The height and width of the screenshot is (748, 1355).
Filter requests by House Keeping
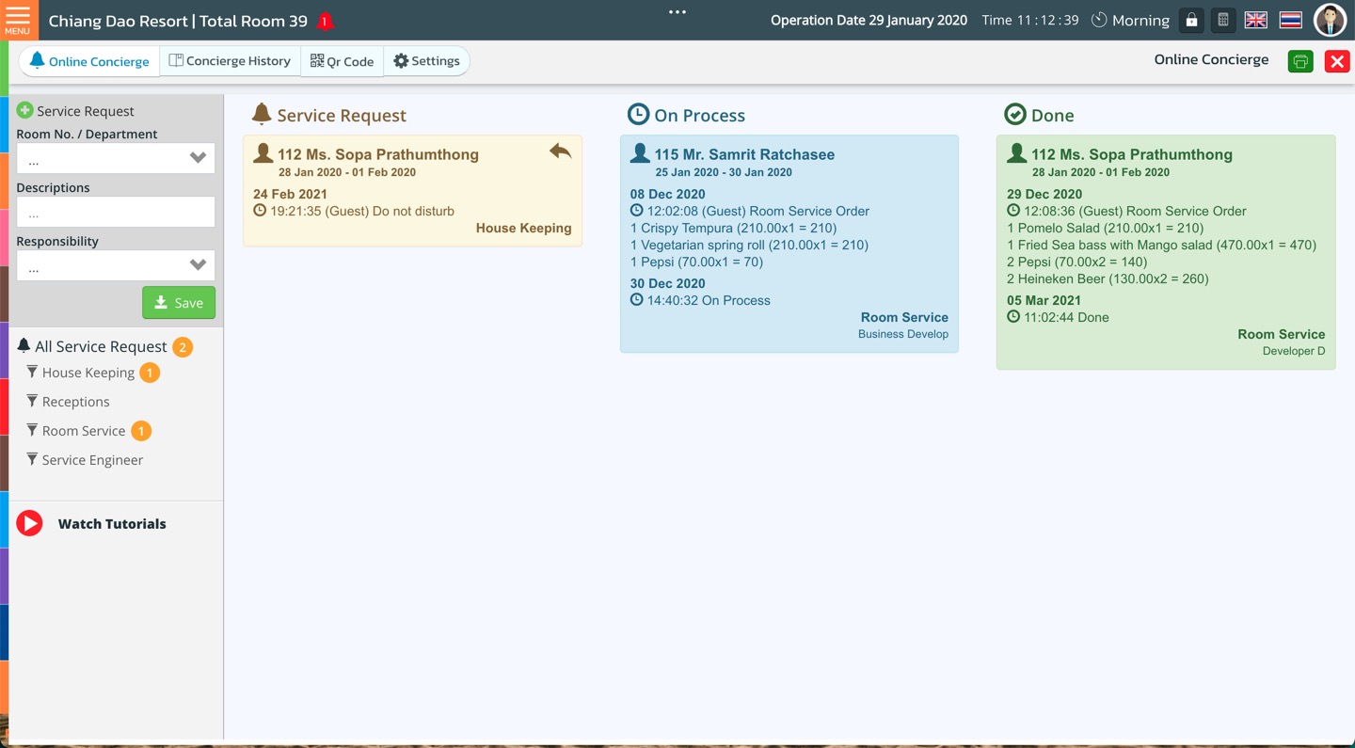coord(88,374)
